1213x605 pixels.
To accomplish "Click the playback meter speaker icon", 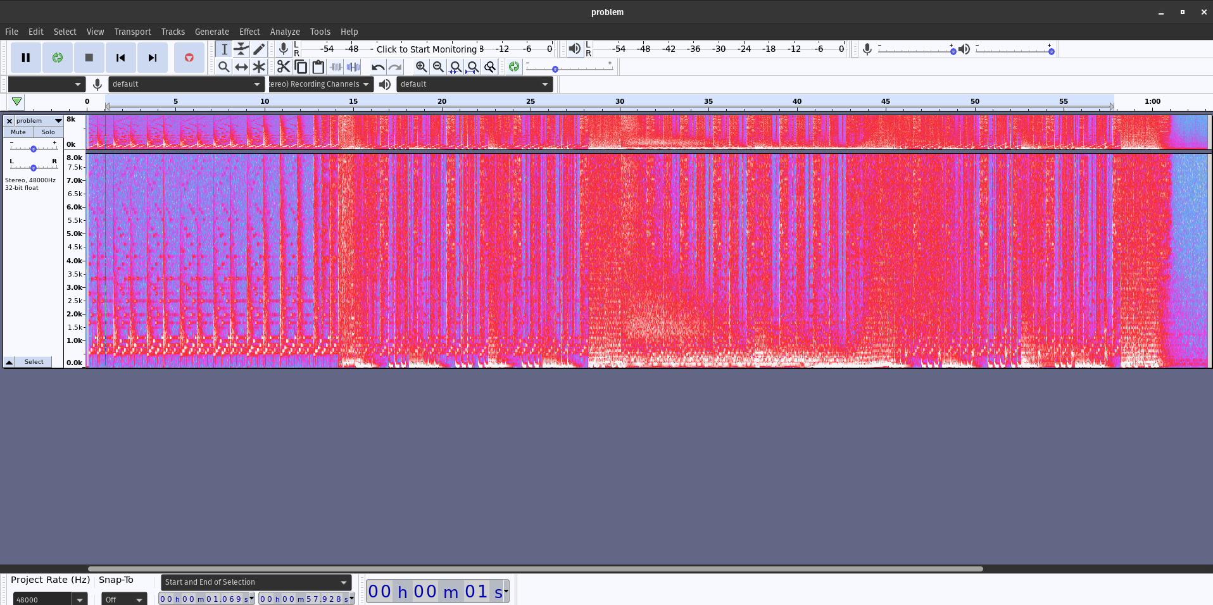I will (x=574, y=49).
